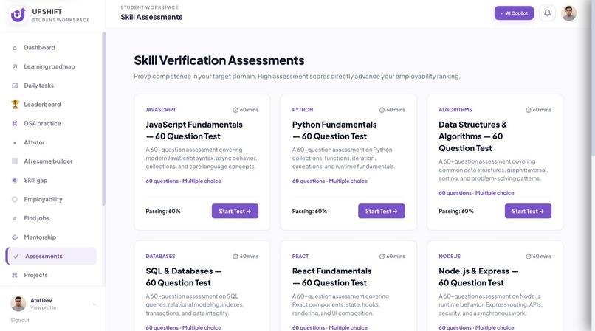The height and width of the screenshot is (331, 595).
Task: Expand the Atul Dev profile chevron
Action: pos(94,304)
